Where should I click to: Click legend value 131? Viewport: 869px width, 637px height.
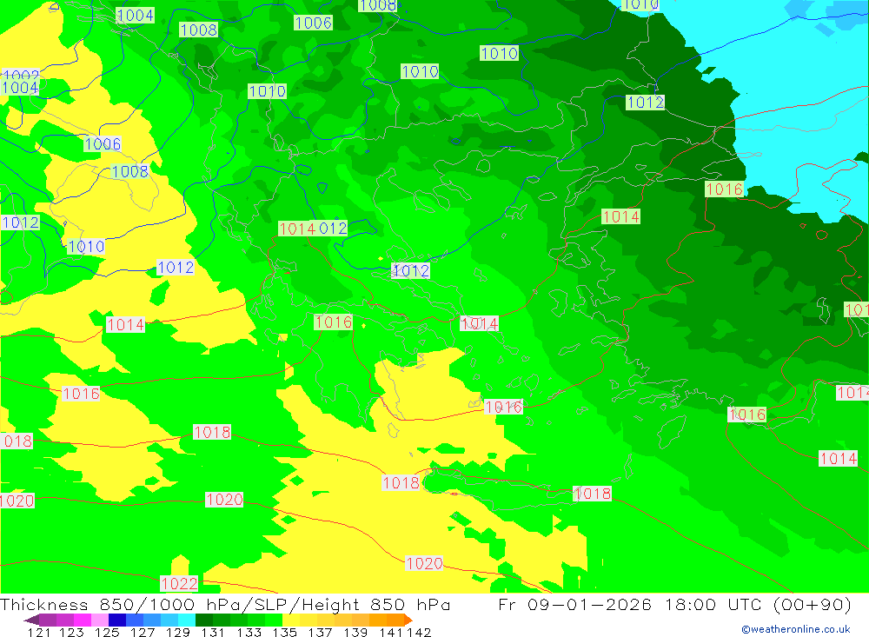pos(213,632)
